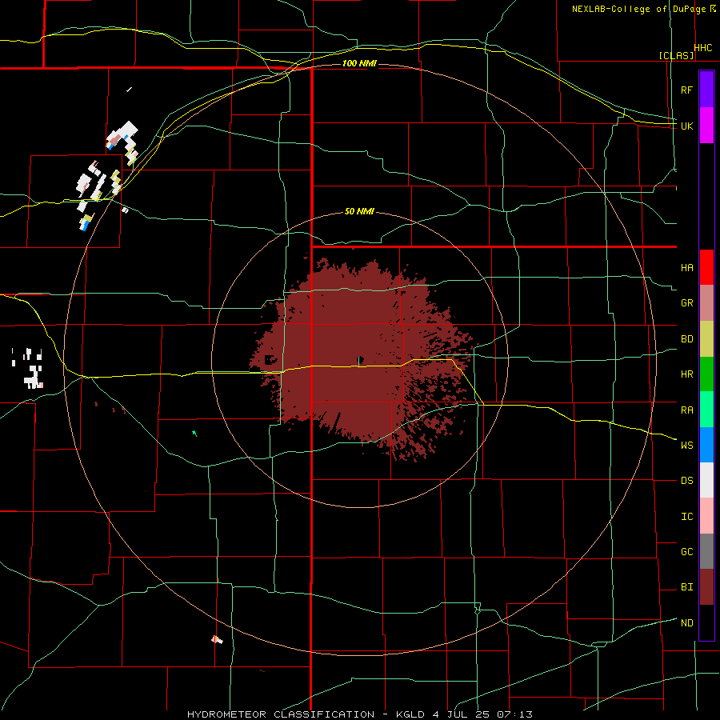
Task: Click the IC legend label
Action: (686, 516)
